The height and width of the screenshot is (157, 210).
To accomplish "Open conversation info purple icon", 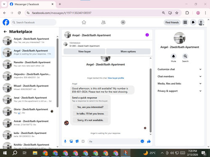I will pyautogui.click(x=147, y=35).
